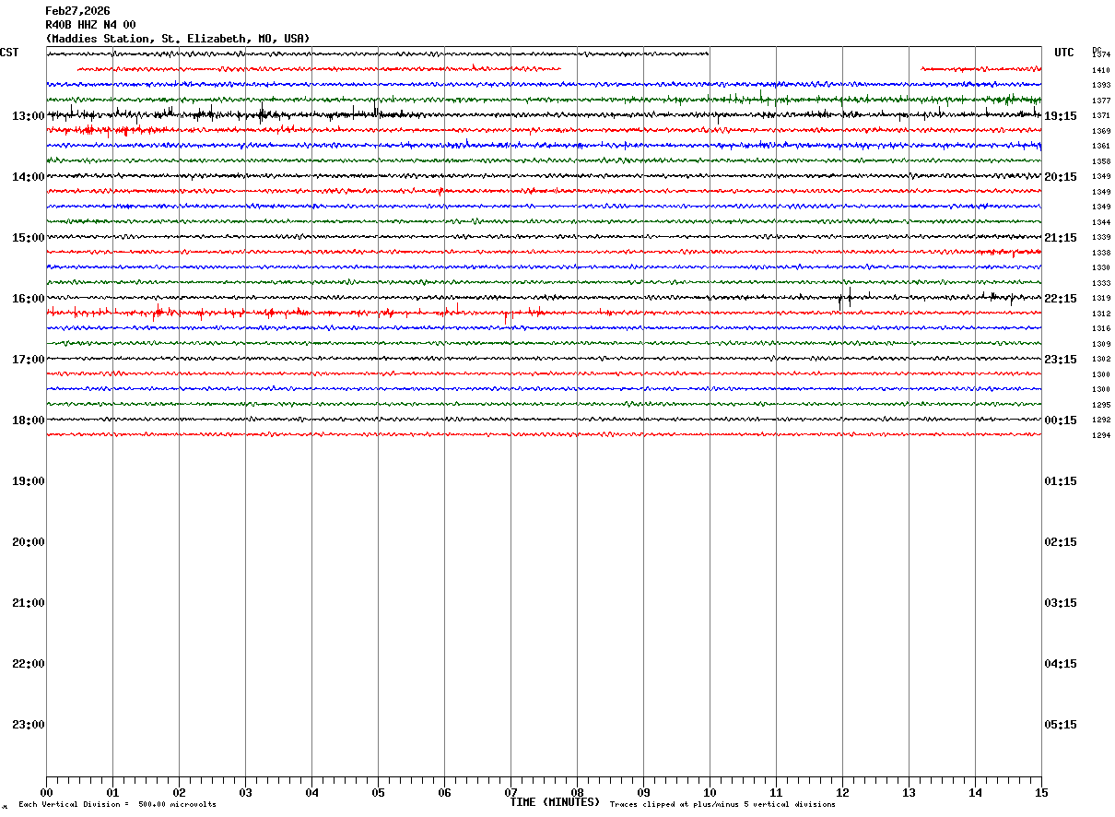
Task: Select the 18:00 CST time label
Action: pos(29,420)
